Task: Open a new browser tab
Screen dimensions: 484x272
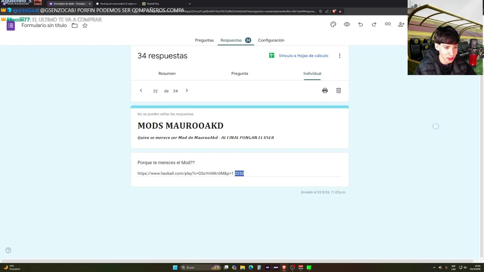Action: click(x=190, y=4)
